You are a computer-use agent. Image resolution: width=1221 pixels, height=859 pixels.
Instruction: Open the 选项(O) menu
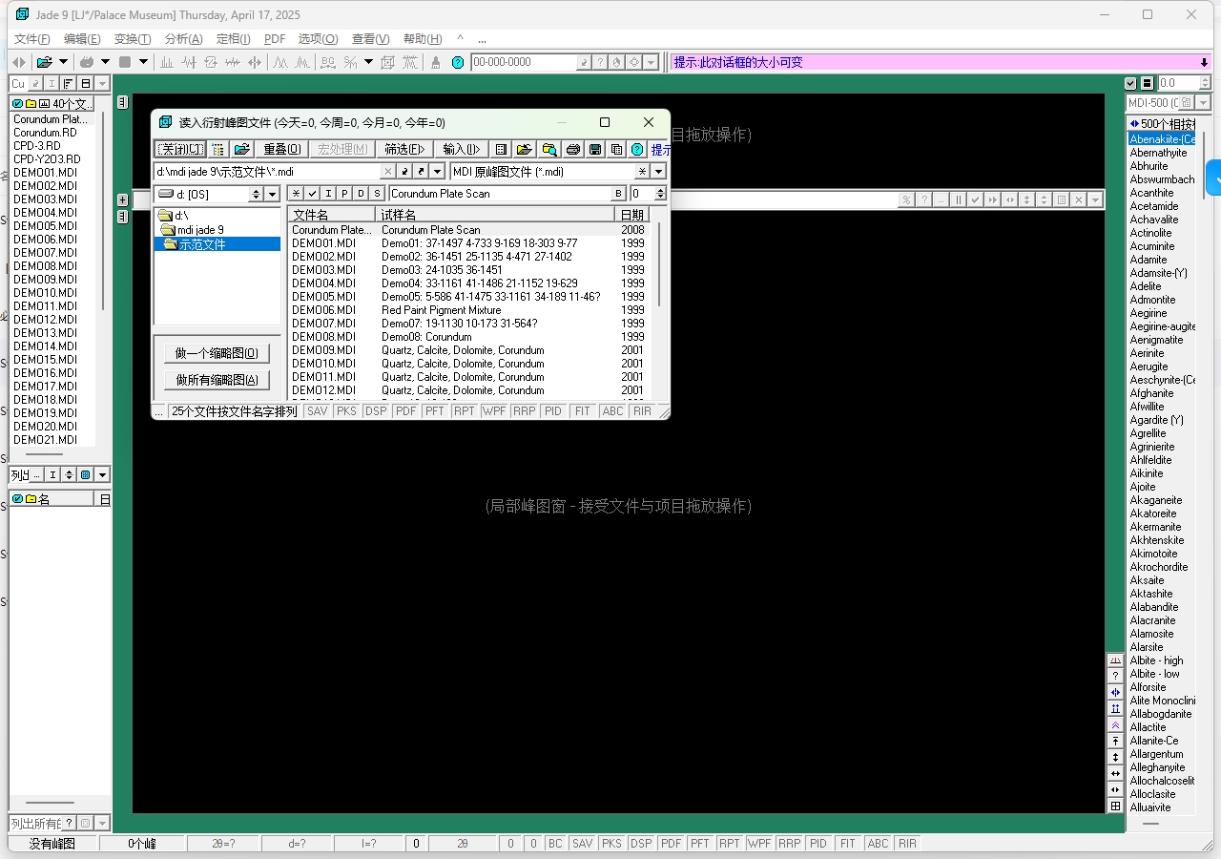point(318,39)
